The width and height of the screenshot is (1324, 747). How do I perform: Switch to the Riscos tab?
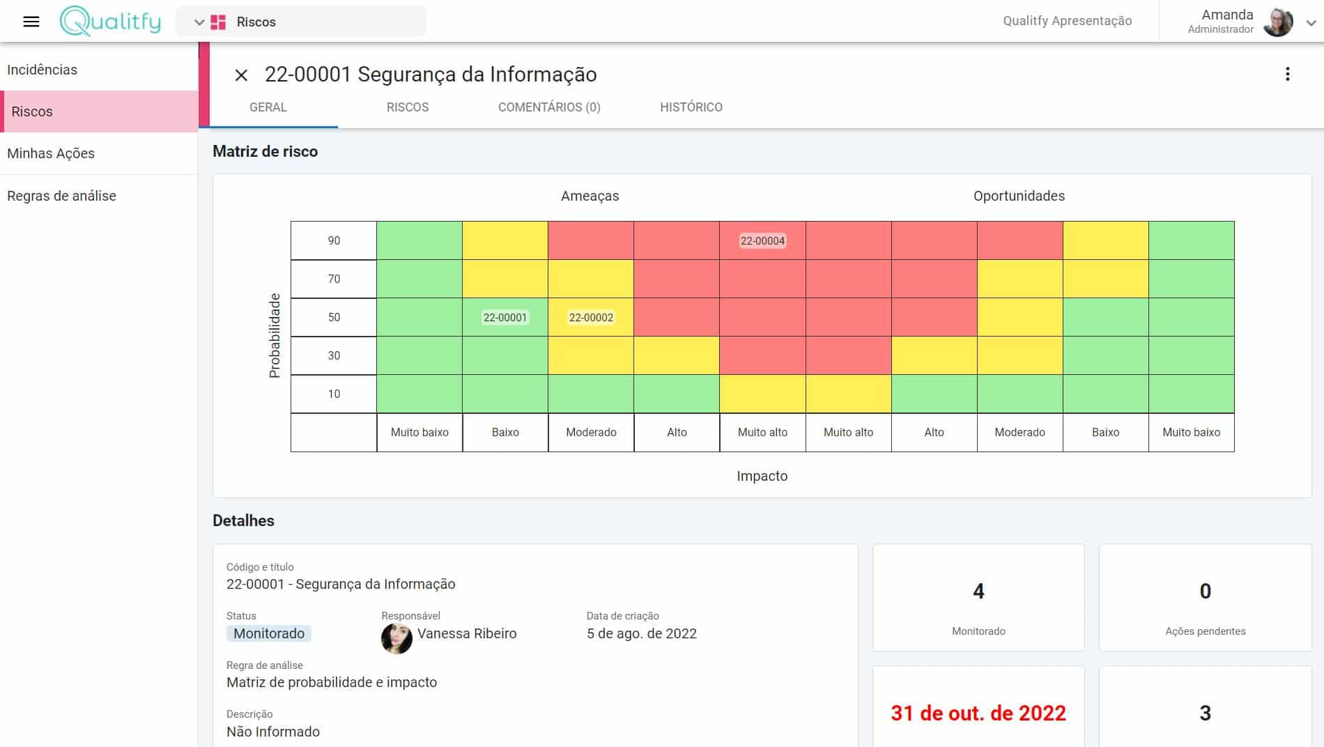408,107
